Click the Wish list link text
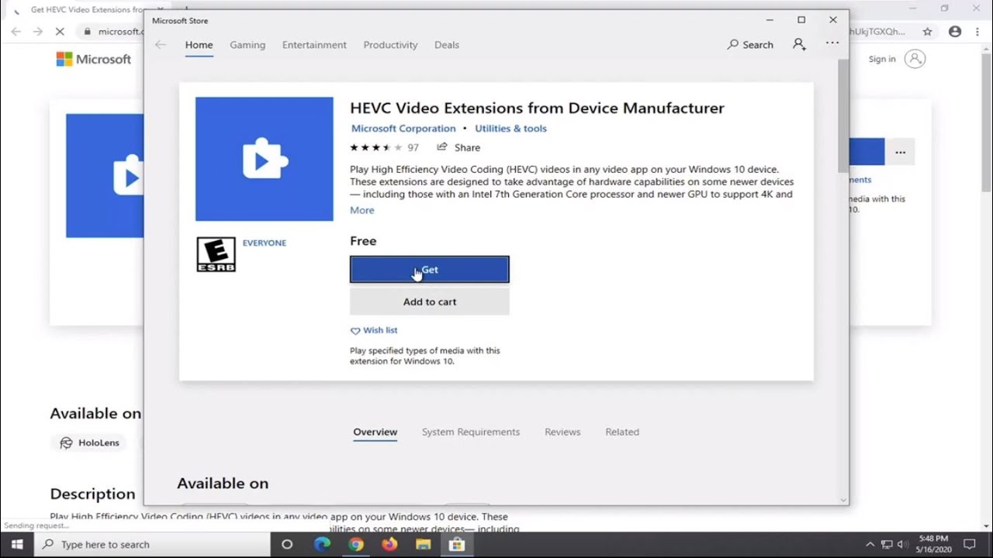This screenshot has width=993, height=558. click(380, 331)
